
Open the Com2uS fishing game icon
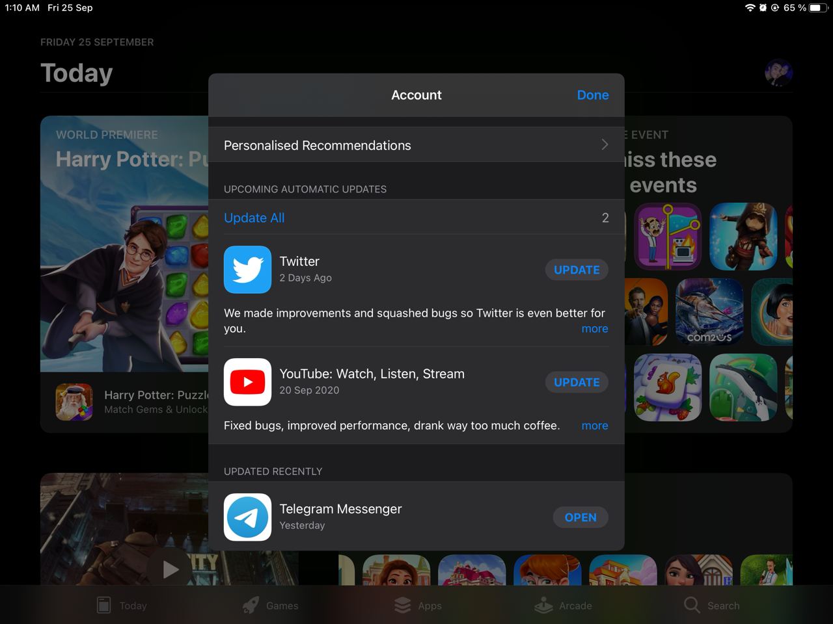point(709,312)
